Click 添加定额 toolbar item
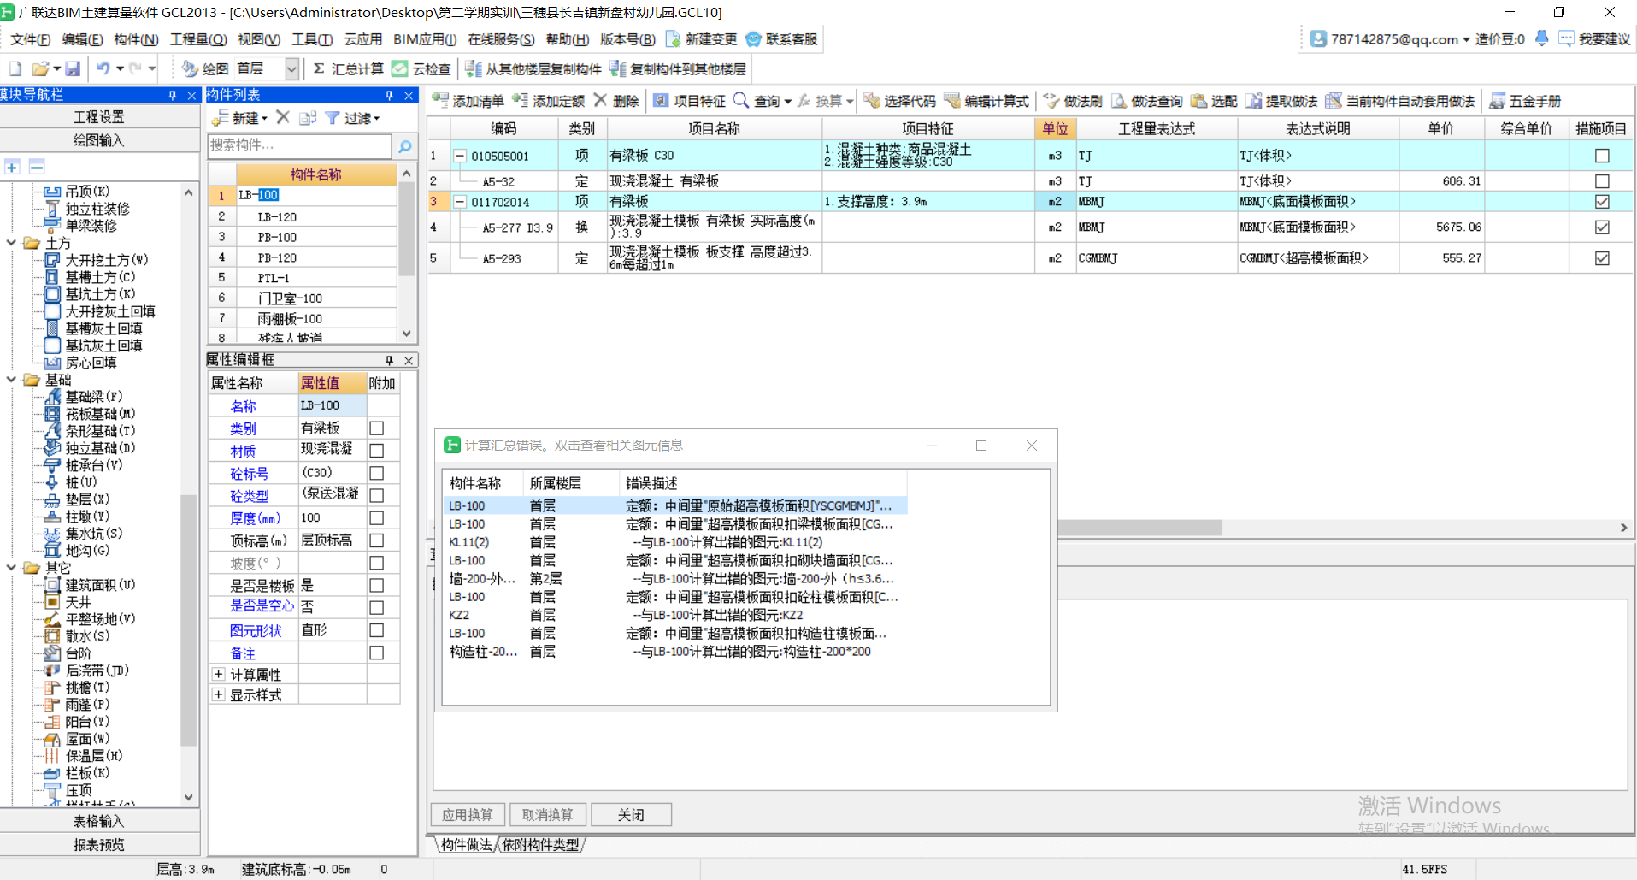1637x880 pixels. point(549,101)
